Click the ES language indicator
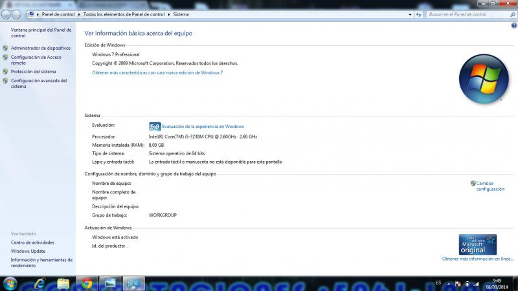Viewport: 518px width, 291px height. [438, 283]
